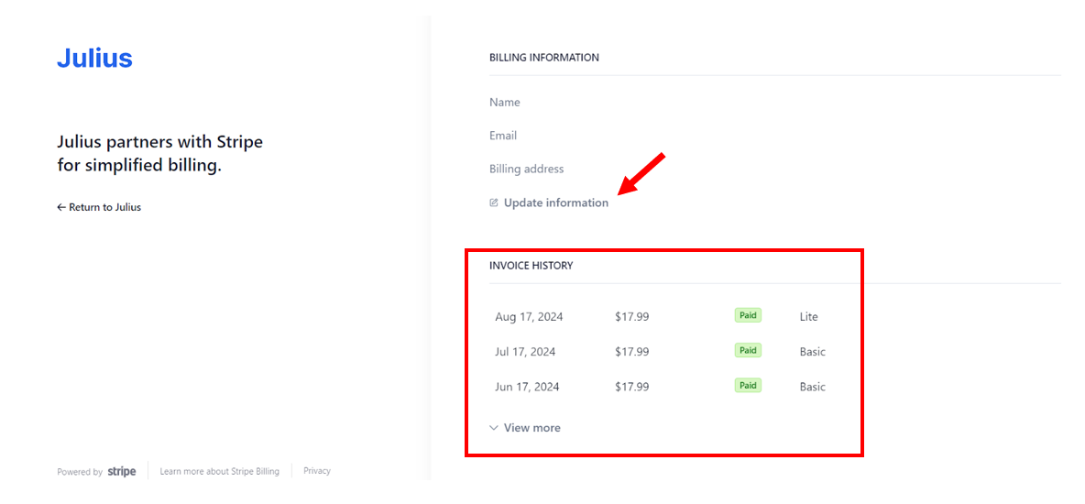Click $17.99 amount in Aug 17 row
Viewport: 1085px width, 504px height.
coord(631,317)
